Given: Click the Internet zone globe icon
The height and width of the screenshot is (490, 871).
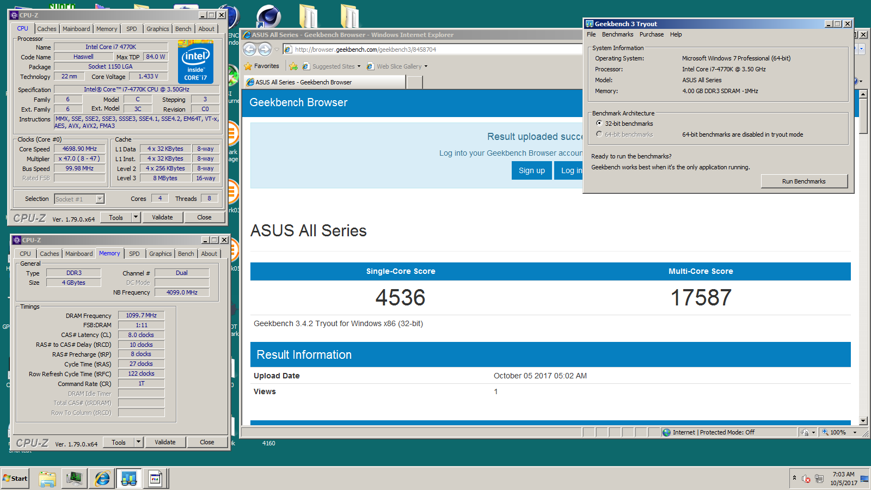Looking at the screenshot, I should click(667, 432).
